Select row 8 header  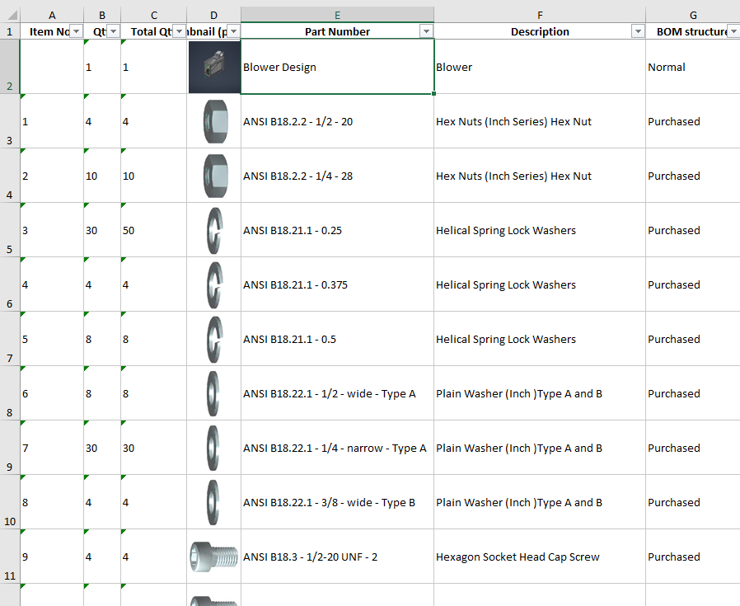click(9, 393)
